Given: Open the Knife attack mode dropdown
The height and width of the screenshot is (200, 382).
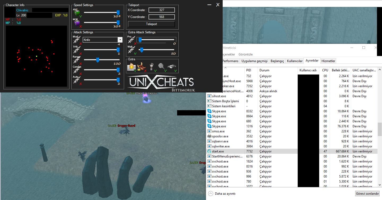Looking at the screenshot, I should (x=120, y=40).
